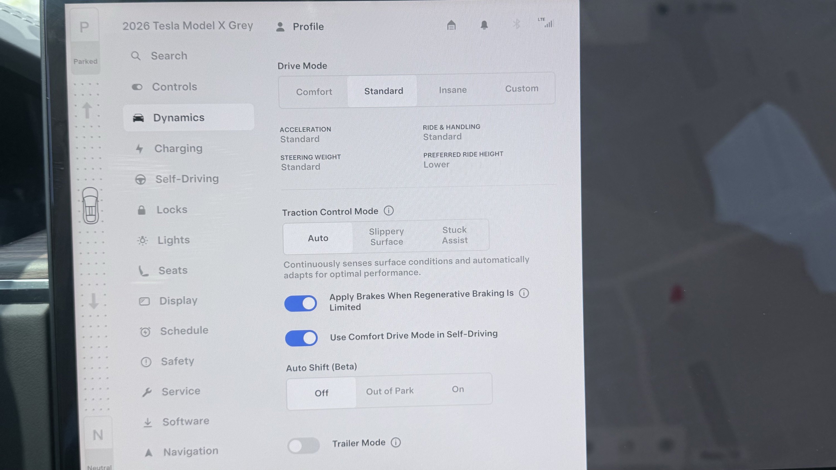Viewport: 836px width, 470px height.
Task: Set Auto Shift to Out of Park
Action: pyautogui.click(x=390, y=391)
